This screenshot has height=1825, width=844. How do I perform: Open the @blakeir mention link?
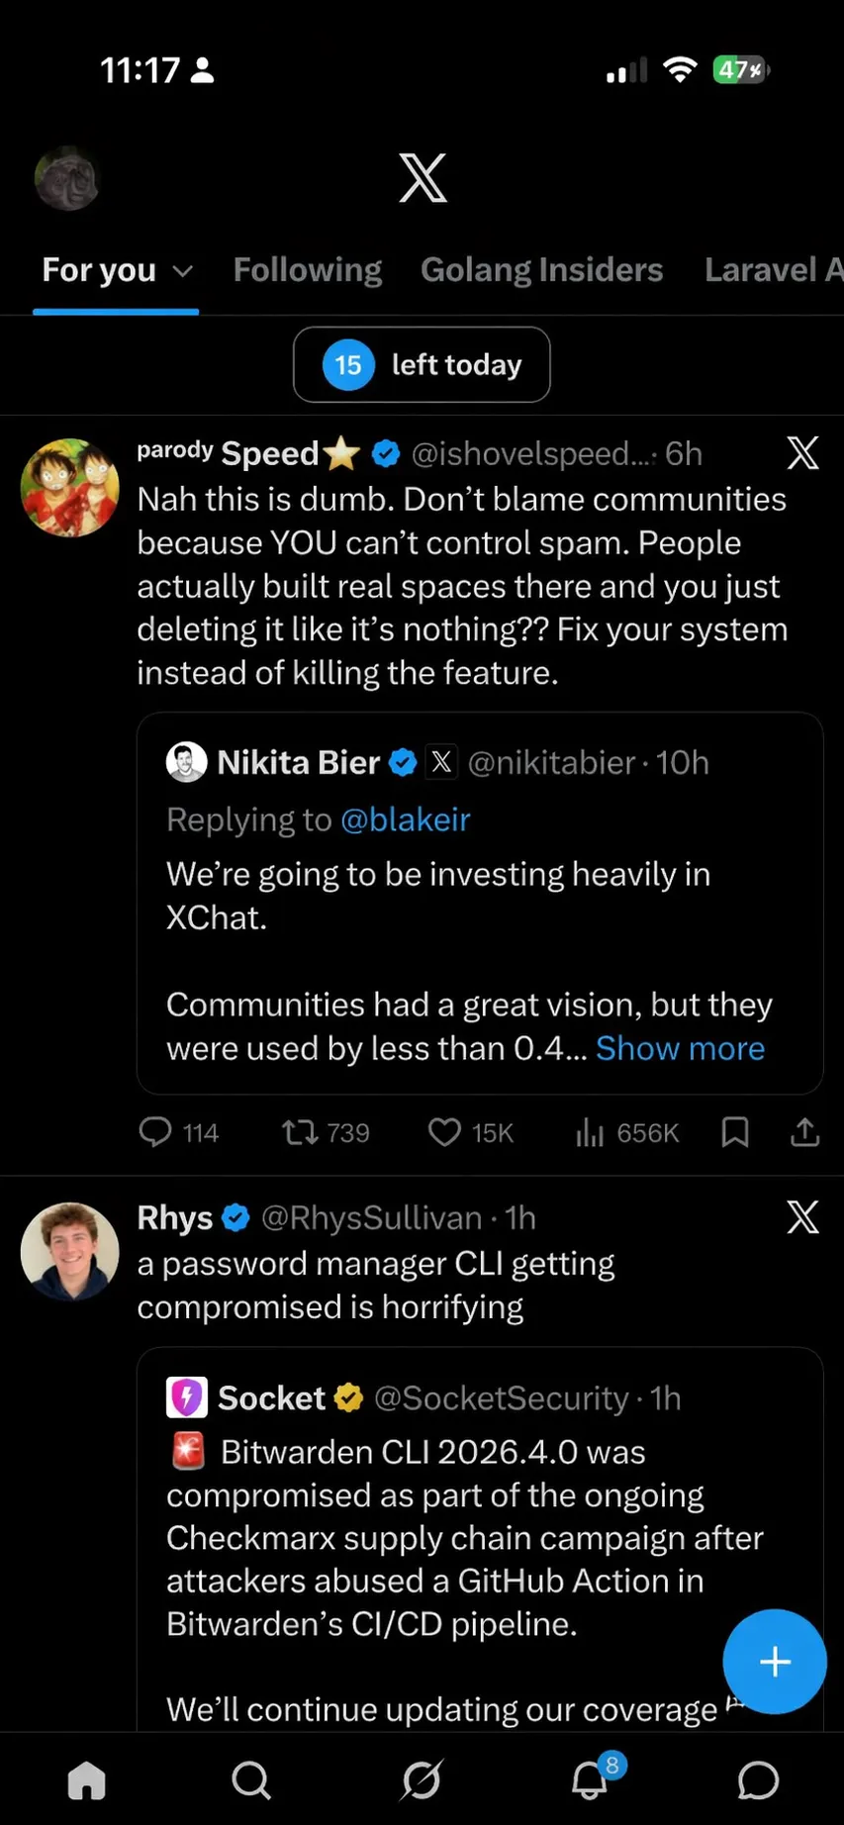tap(406, 819)
